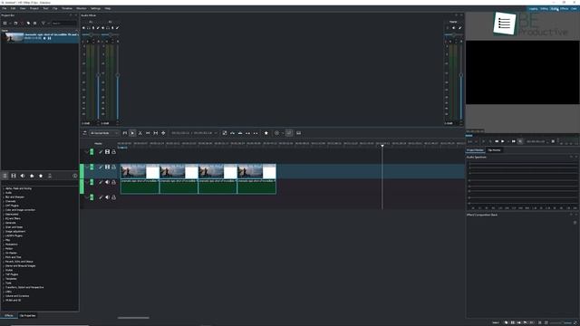The image size is (580, 326).
Task: Adjust the A1 volume fader in Audio Mixer
Action: [x=99, y=75]
